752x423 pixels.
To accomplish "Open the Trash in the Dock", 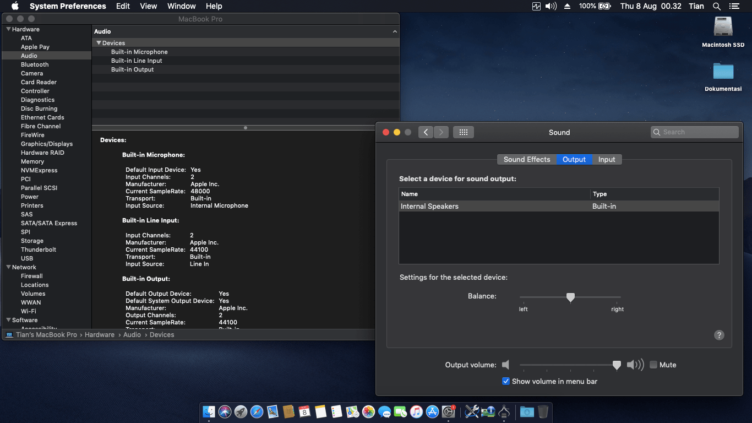I will [543, 411].
